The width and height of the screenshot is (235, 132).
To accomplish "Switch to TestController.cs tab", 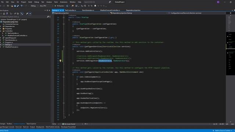I will (x=70, y=10).
